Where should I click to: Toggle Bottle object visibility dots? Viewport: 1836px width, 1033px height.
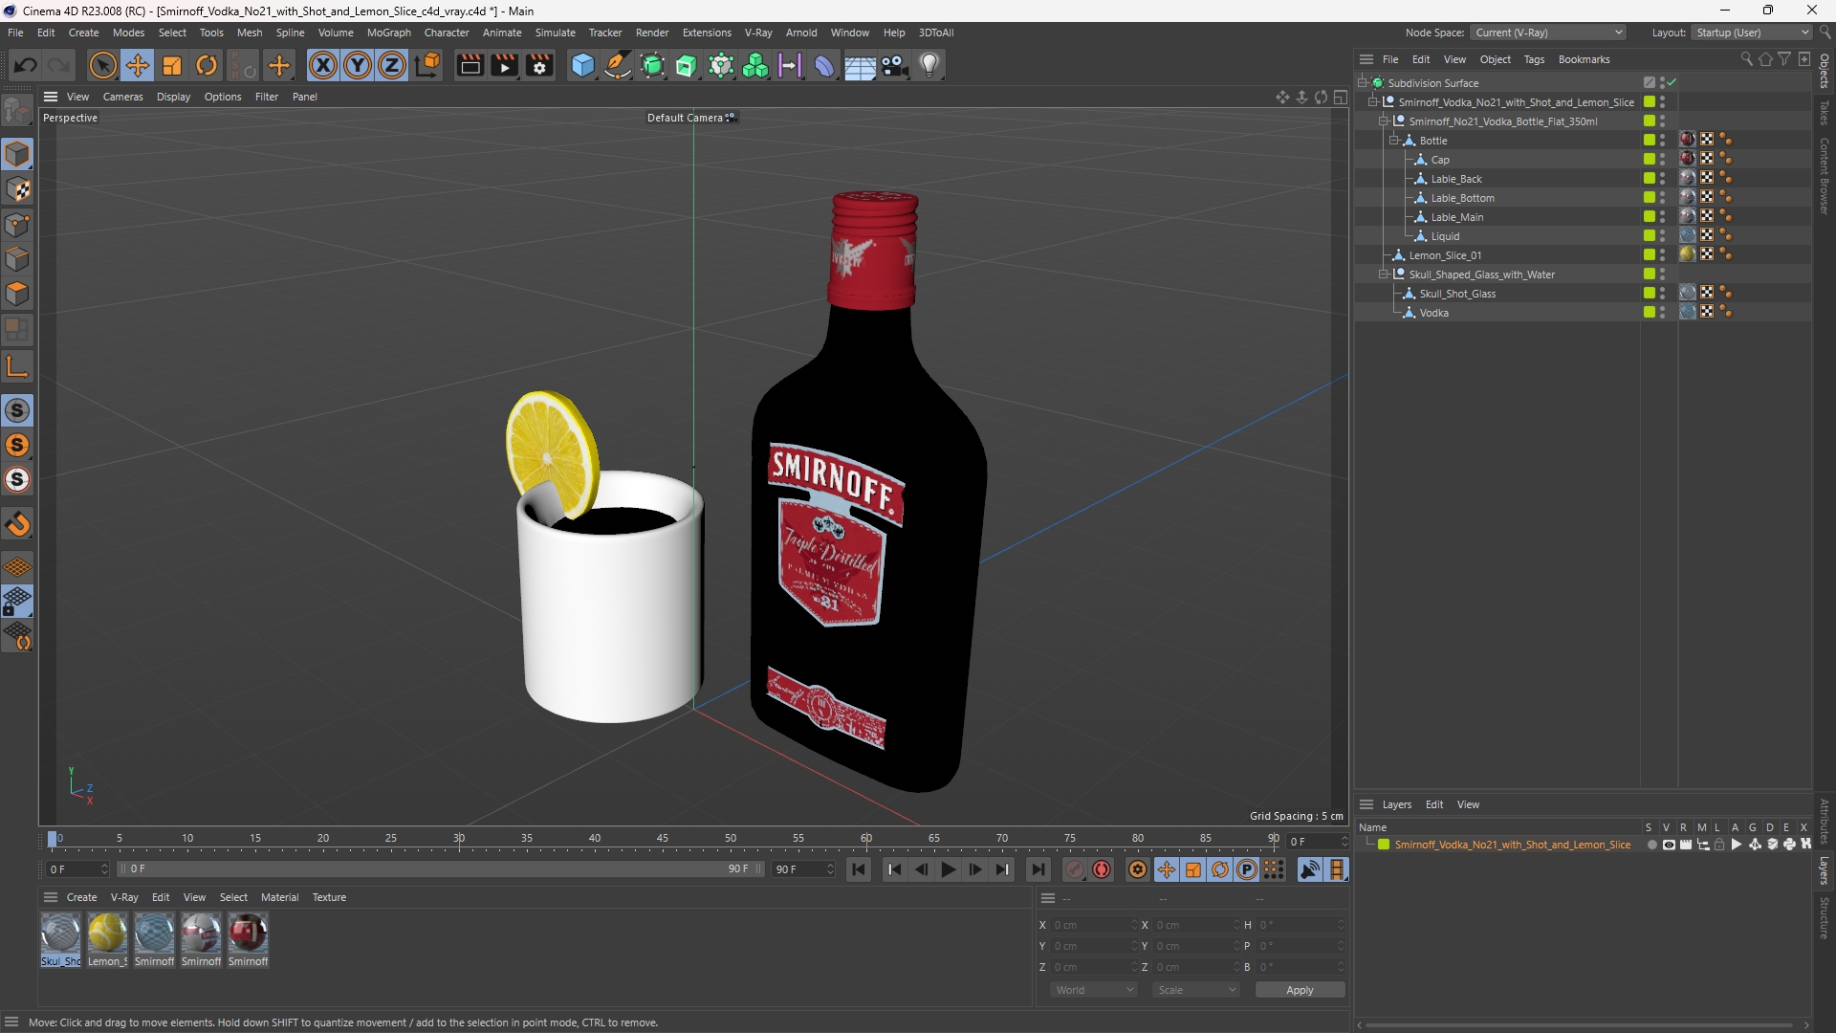(x=1662, y=141)
